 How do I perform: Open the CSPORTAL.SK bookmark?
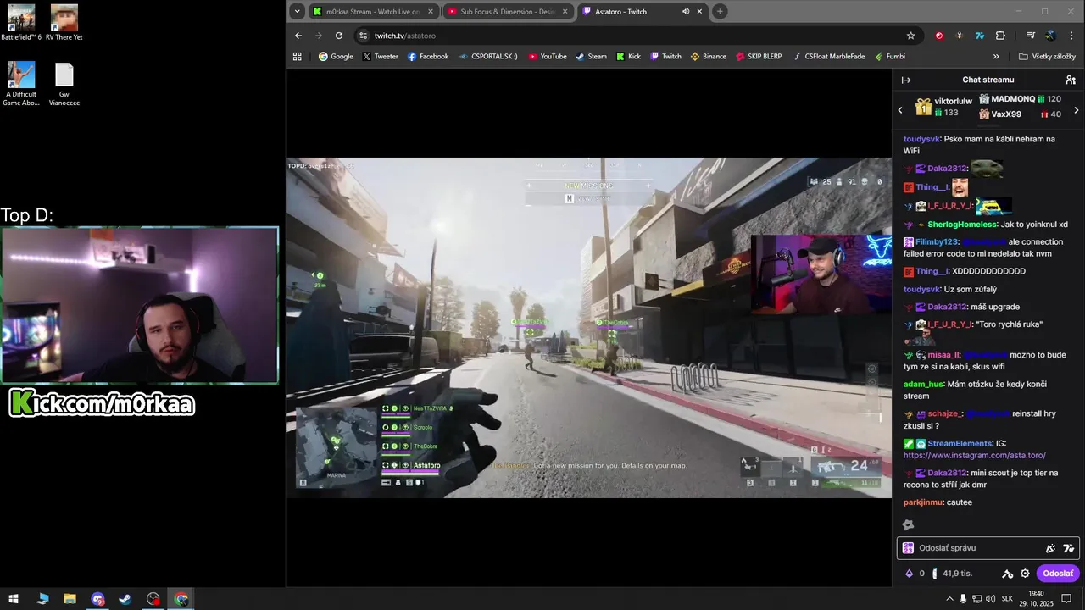pyautogui.click(x=488, y=57)
